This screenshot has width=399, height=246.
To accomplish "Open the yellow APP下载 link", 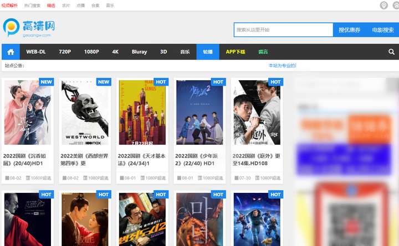I will tap(236, 52).
